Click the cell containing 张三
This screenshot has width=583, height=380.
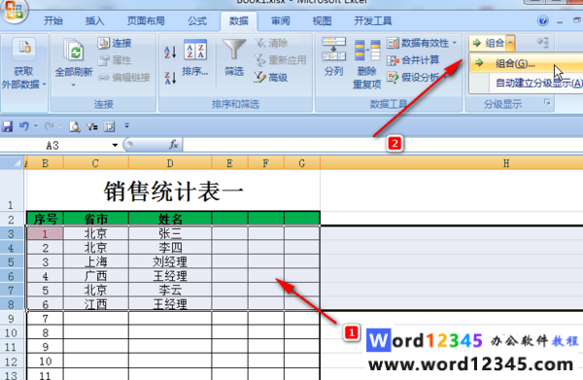pyautogui.click(x=170, y=233)
